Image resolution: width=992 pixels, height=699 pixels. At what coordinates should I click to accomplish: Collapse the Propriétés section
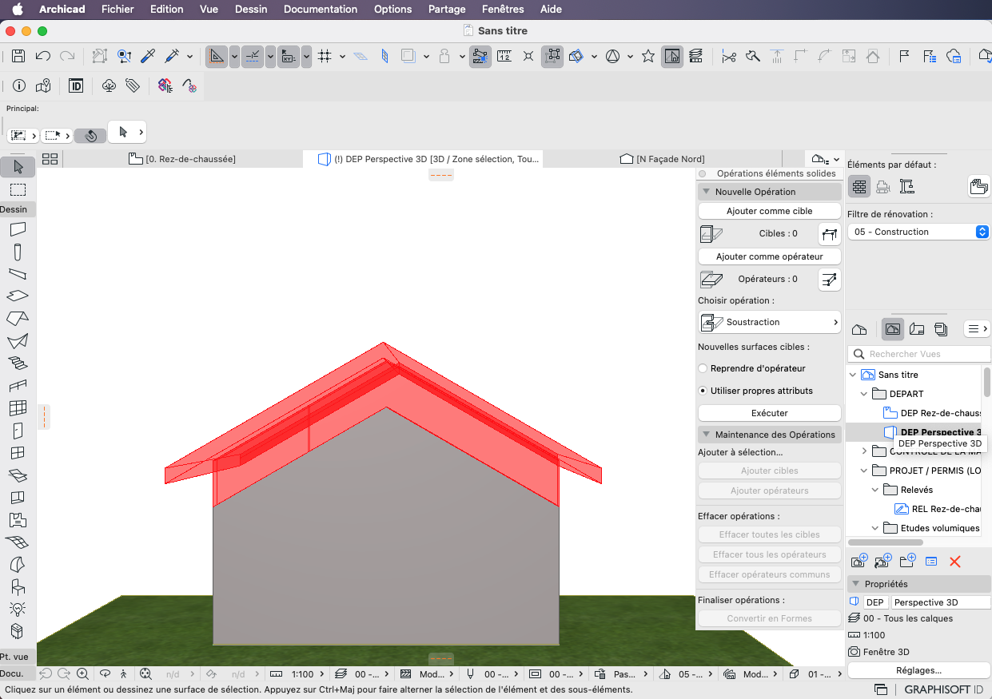pyautogui.click(x=855, y=584)
